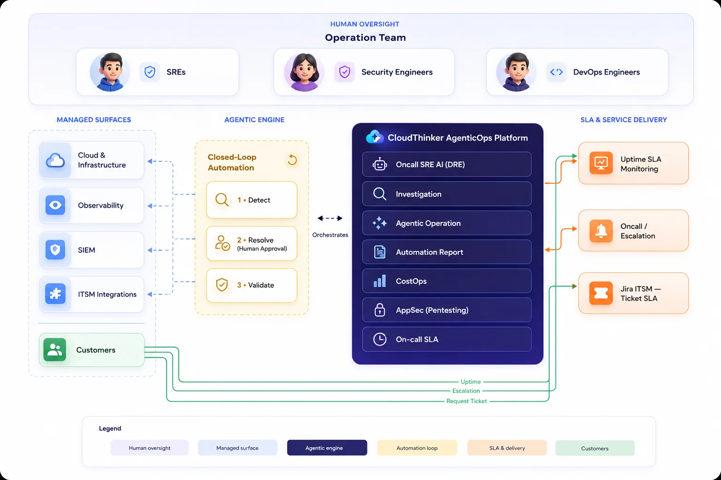
Task: Click the Customers legend swatch
Action: pos(595,449)
